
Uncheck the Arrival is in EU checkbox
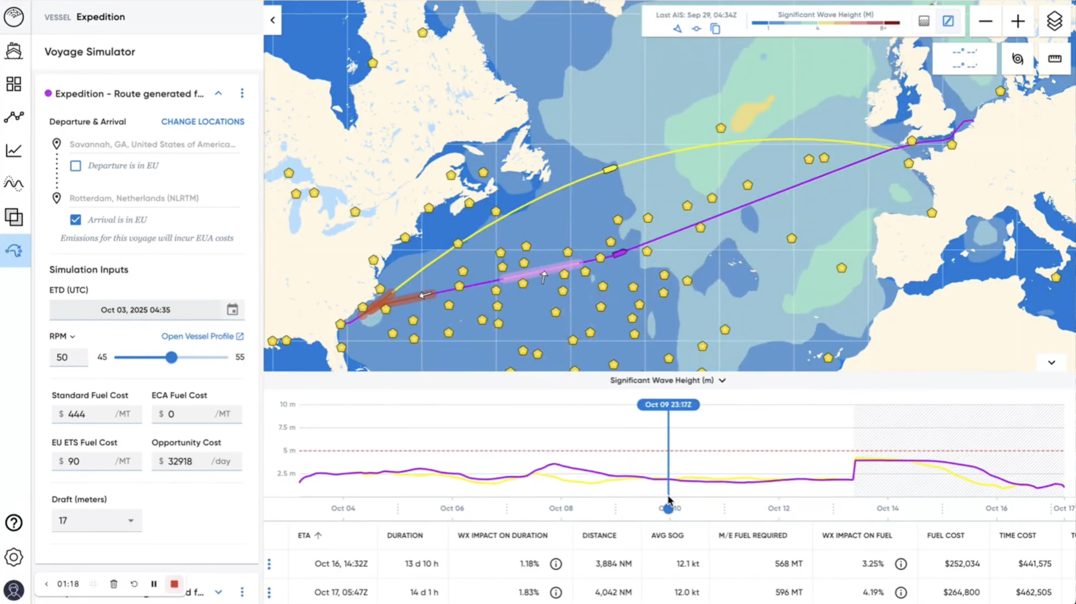[76, 220]
